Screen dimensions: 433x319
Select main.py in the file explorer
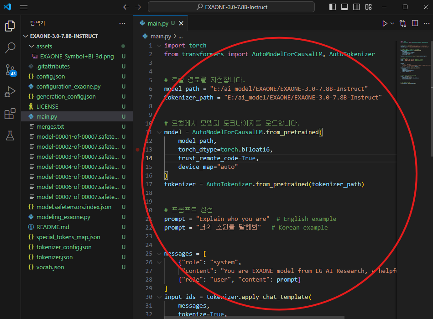[x=77, y=116]
